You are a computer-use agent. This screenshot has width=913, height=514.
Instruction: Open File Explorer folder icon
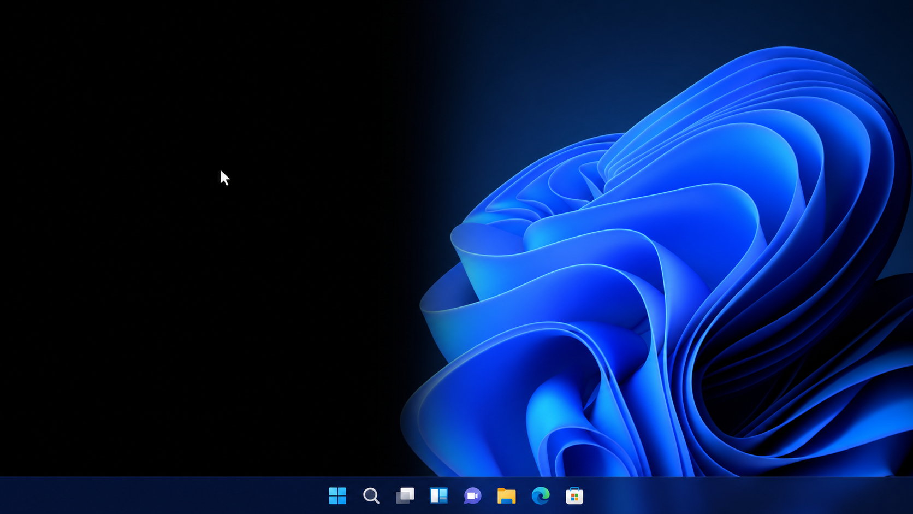pyautogui.click(x=507, y=495)
